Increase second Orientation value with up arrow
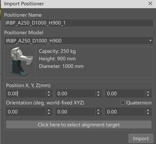 (99, 110)
